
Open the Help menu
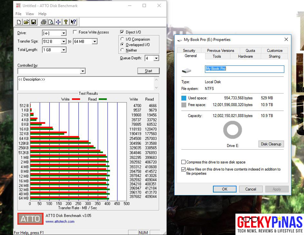(42, 14)
